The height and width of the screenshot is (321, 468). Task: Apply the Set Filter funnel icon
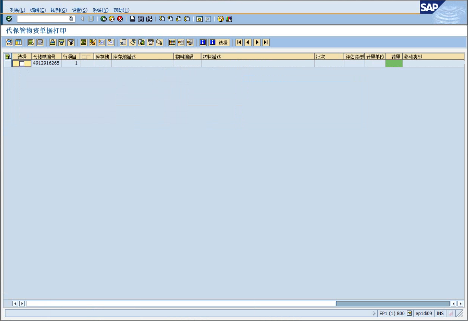click(x=71, y=43)
